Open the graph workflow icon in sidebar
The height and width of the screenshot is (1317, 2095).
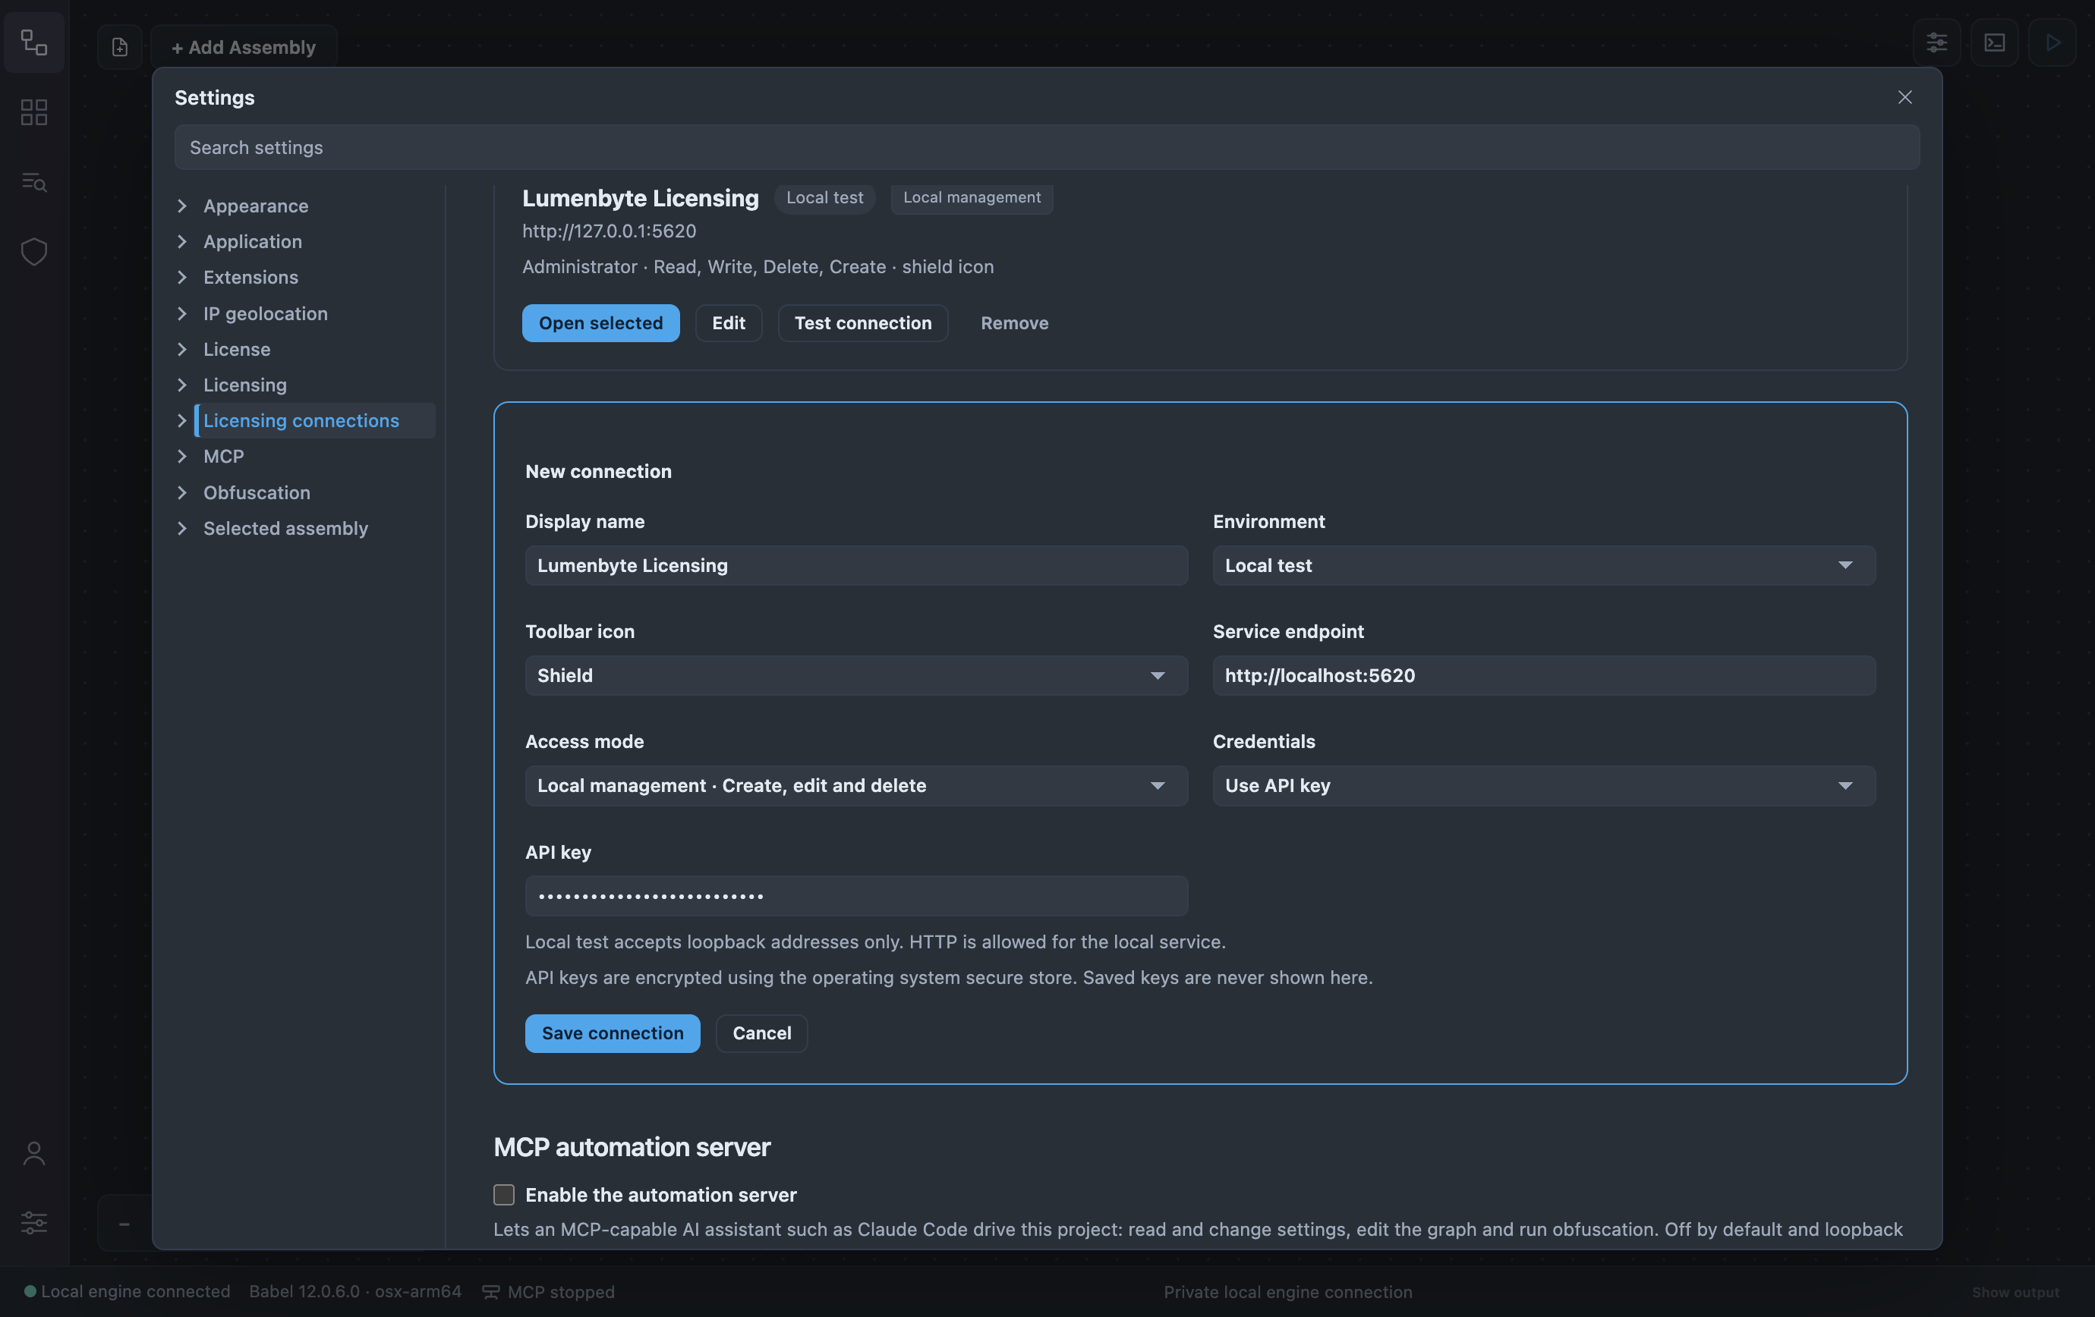(x=34, y=42)
